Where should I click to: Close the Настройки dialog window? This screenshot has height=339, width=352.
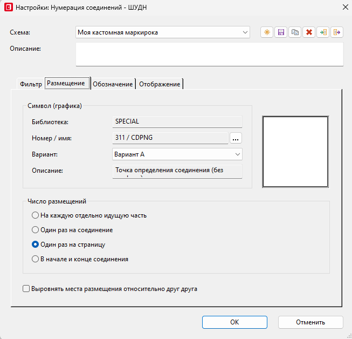346,7
